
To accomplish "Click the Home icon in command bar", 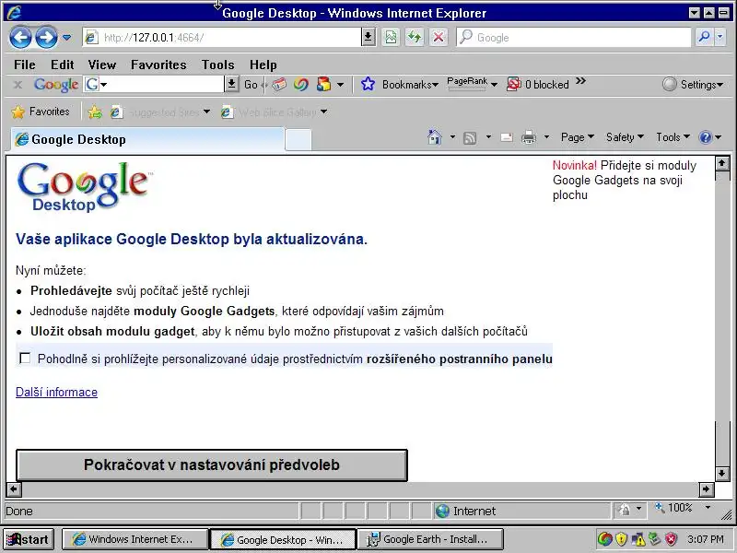I will click(435, 137).
